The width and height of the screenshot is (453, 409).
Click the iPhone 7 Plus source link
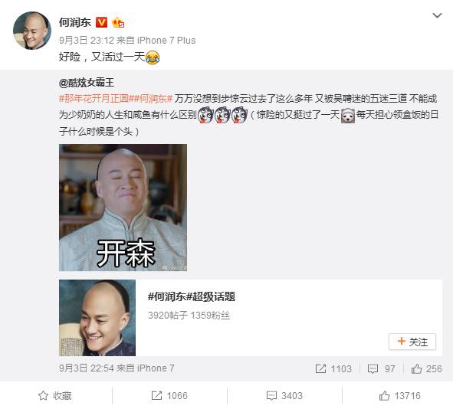click(166, 40)
